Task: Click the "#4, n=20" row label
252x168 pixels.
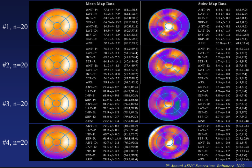Action: pyautogui.click(x=15, y=142)
